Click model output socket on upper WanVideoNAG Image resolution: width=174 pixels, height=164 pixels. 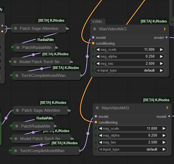coord(167,38)
